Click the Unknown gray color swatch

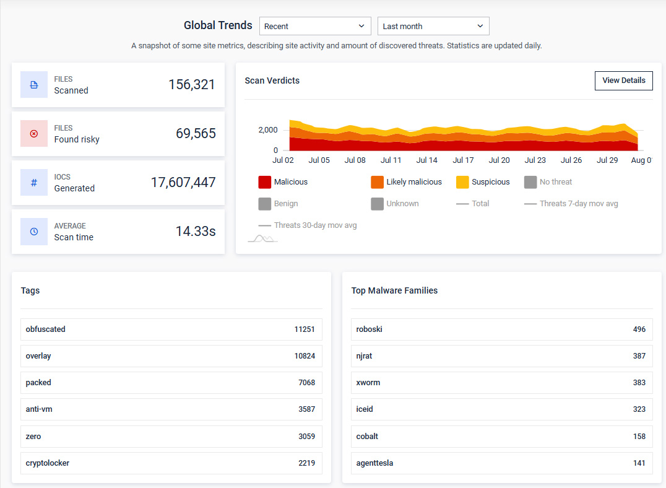[x=377, y=204]
